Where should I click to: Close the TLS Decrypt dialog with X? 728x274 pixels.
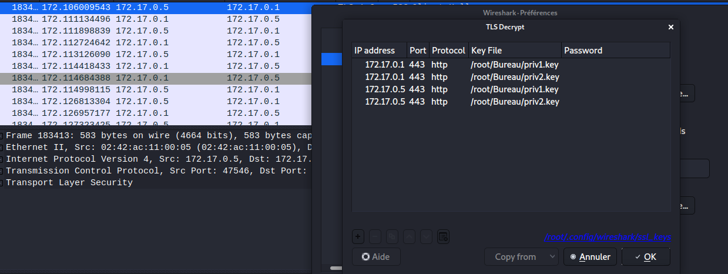671,27
